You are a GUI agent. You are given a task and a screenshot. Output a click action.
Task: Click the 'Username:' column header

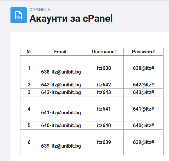coord(104,52)
